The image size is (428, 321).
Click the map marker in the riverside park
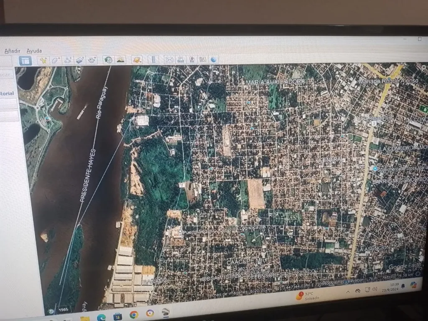click(x=47, y=119)
